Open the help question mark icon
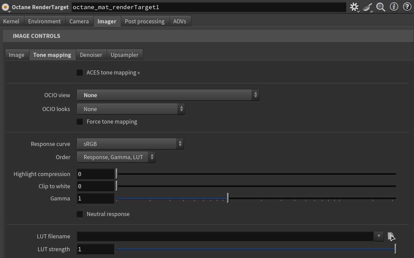Screen dimensions: 414x258 click(x=407, y=7)
